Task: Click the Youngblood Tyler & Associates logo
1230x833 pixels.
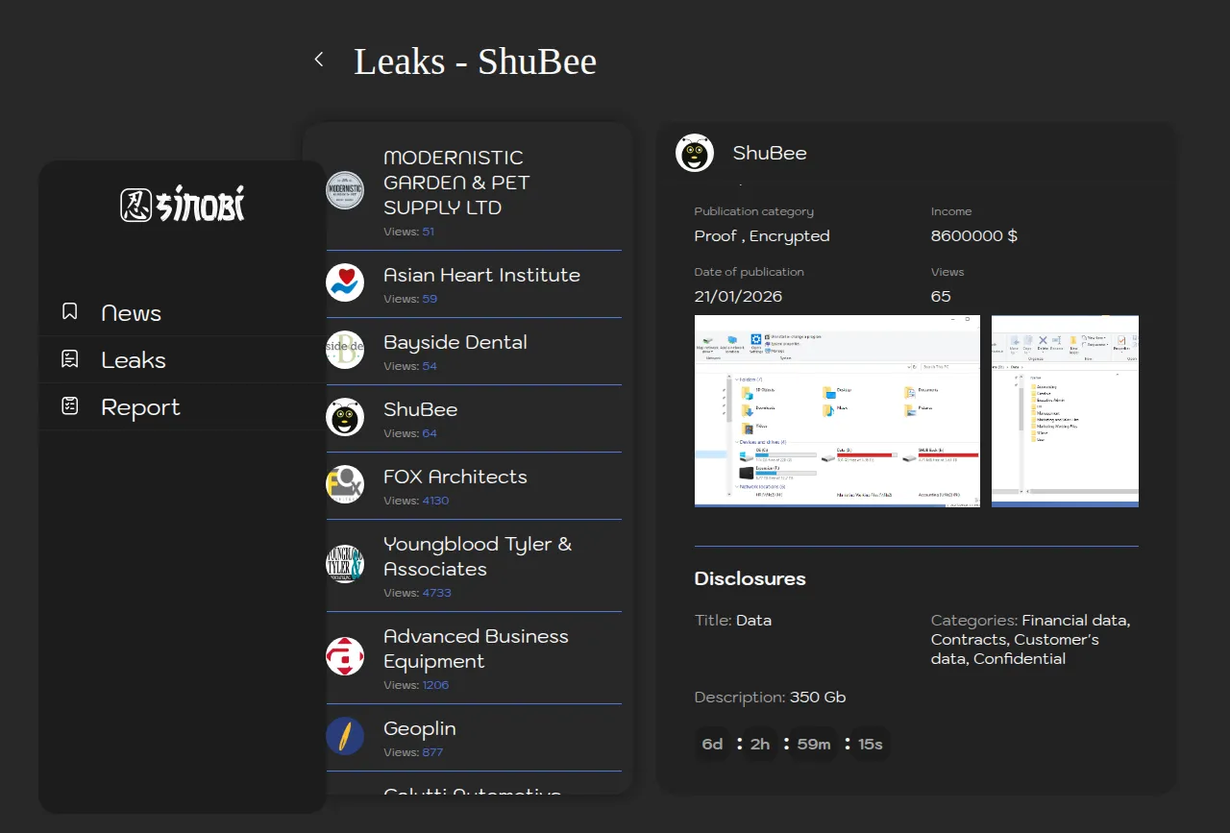Action: point(345,564)
